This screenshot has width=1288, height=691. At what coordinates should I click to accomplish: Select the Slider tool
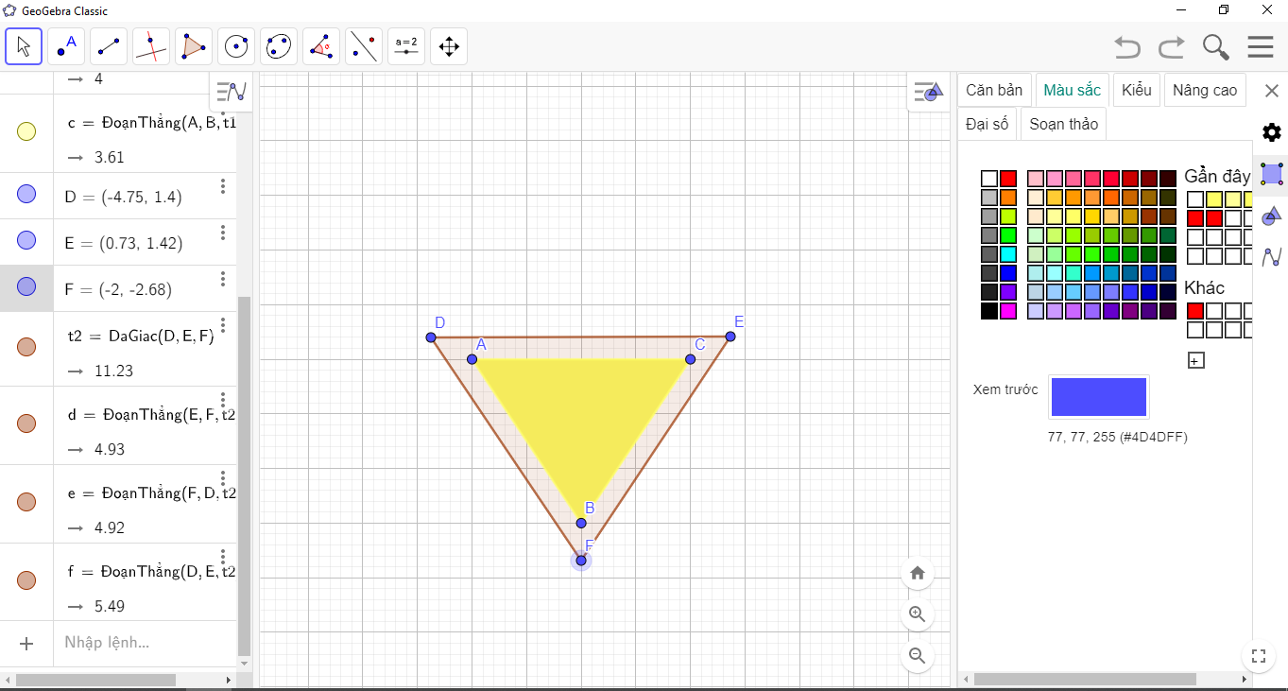click(406, 46)
